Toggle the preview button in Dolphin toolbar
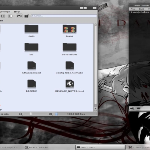 click(x=19, y=16)
